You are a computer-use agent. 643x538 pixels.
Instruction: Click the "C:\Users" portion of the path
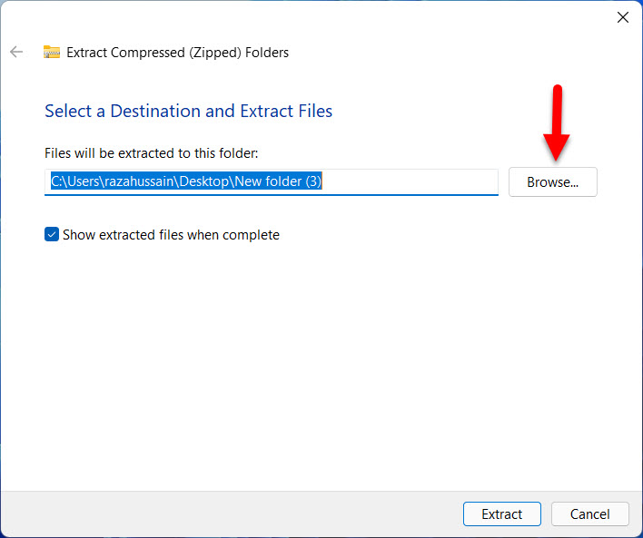tap(73, 181)
